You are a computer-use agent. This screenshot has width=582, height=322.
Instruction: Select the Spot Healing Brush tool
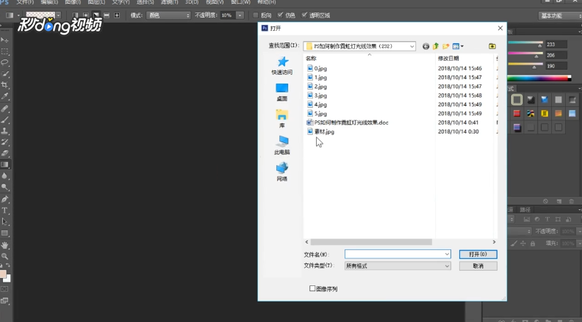coord(5,109)
